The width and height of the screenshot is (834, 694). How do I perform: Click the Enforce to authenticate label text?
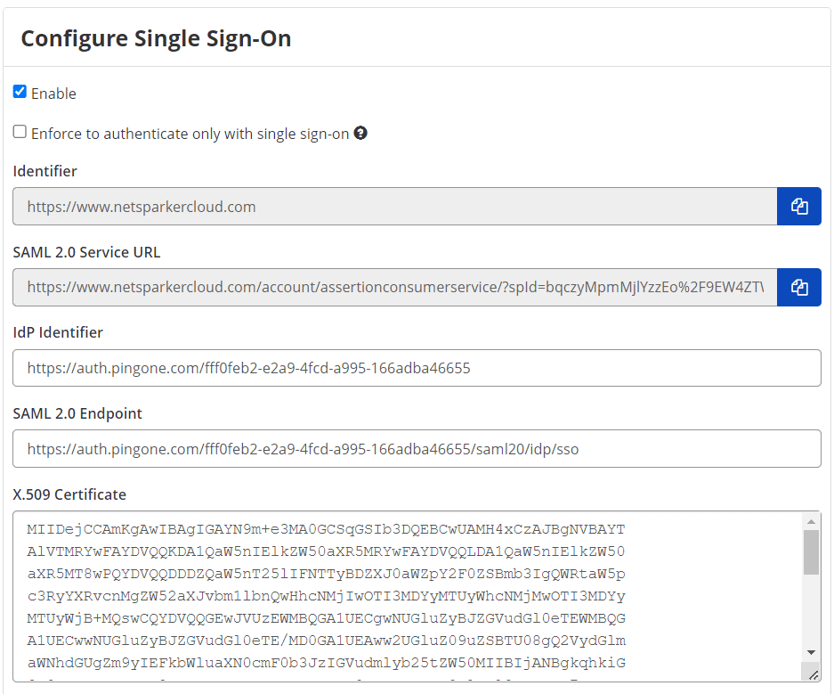pos(187,133)
